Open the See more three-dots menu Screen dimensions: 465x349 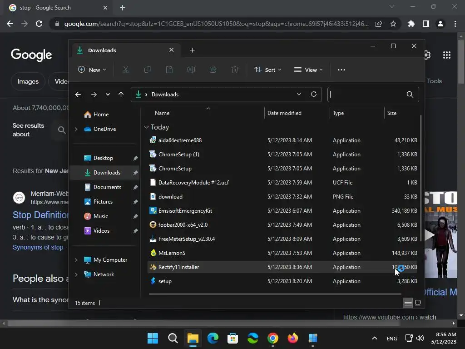[x=341, y=70]
